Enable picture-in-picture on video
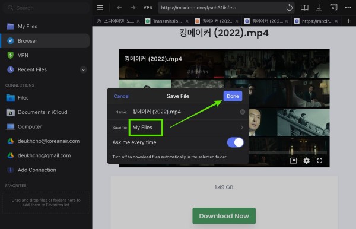Screen dimensions: 356x229 (x=293, y=161)
